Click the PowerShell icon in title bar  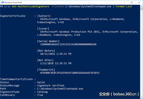[2, 2]
